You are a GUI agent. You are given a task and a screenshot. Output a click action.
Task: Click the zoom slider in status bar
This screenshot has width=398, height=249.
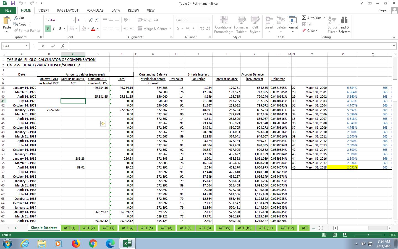[x=368, y=235]
